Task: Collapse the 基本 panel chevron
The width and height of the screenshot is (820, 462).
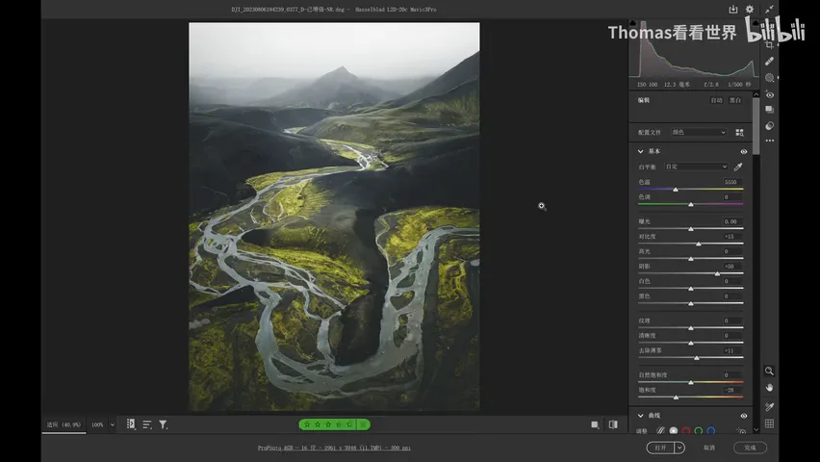Action: coord(641,151)
